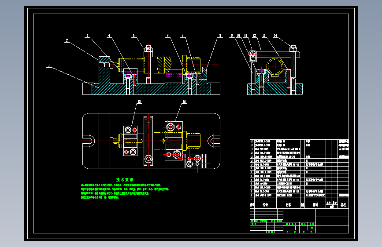Select balloon number 5 callout label

tap(134, 36)
